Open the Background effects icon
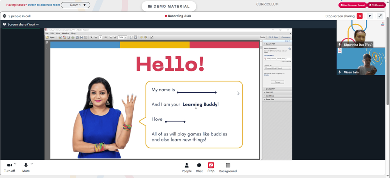The image size is (390, 178). click(x=228, y=165)
